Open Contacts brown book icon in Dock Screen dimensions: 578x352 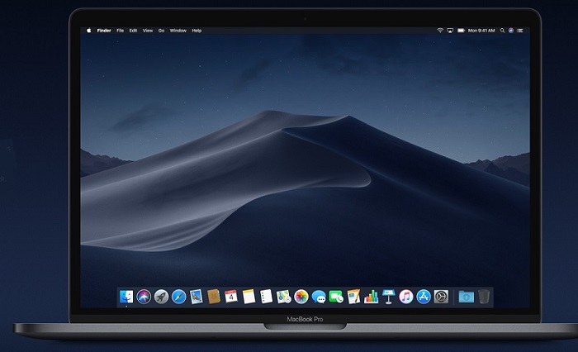tap(214, 297)
